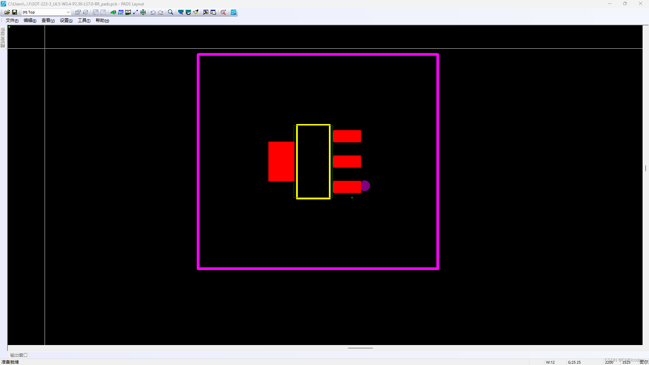Click the large red left pad
The image size is (649, 365).
(281, 162)
